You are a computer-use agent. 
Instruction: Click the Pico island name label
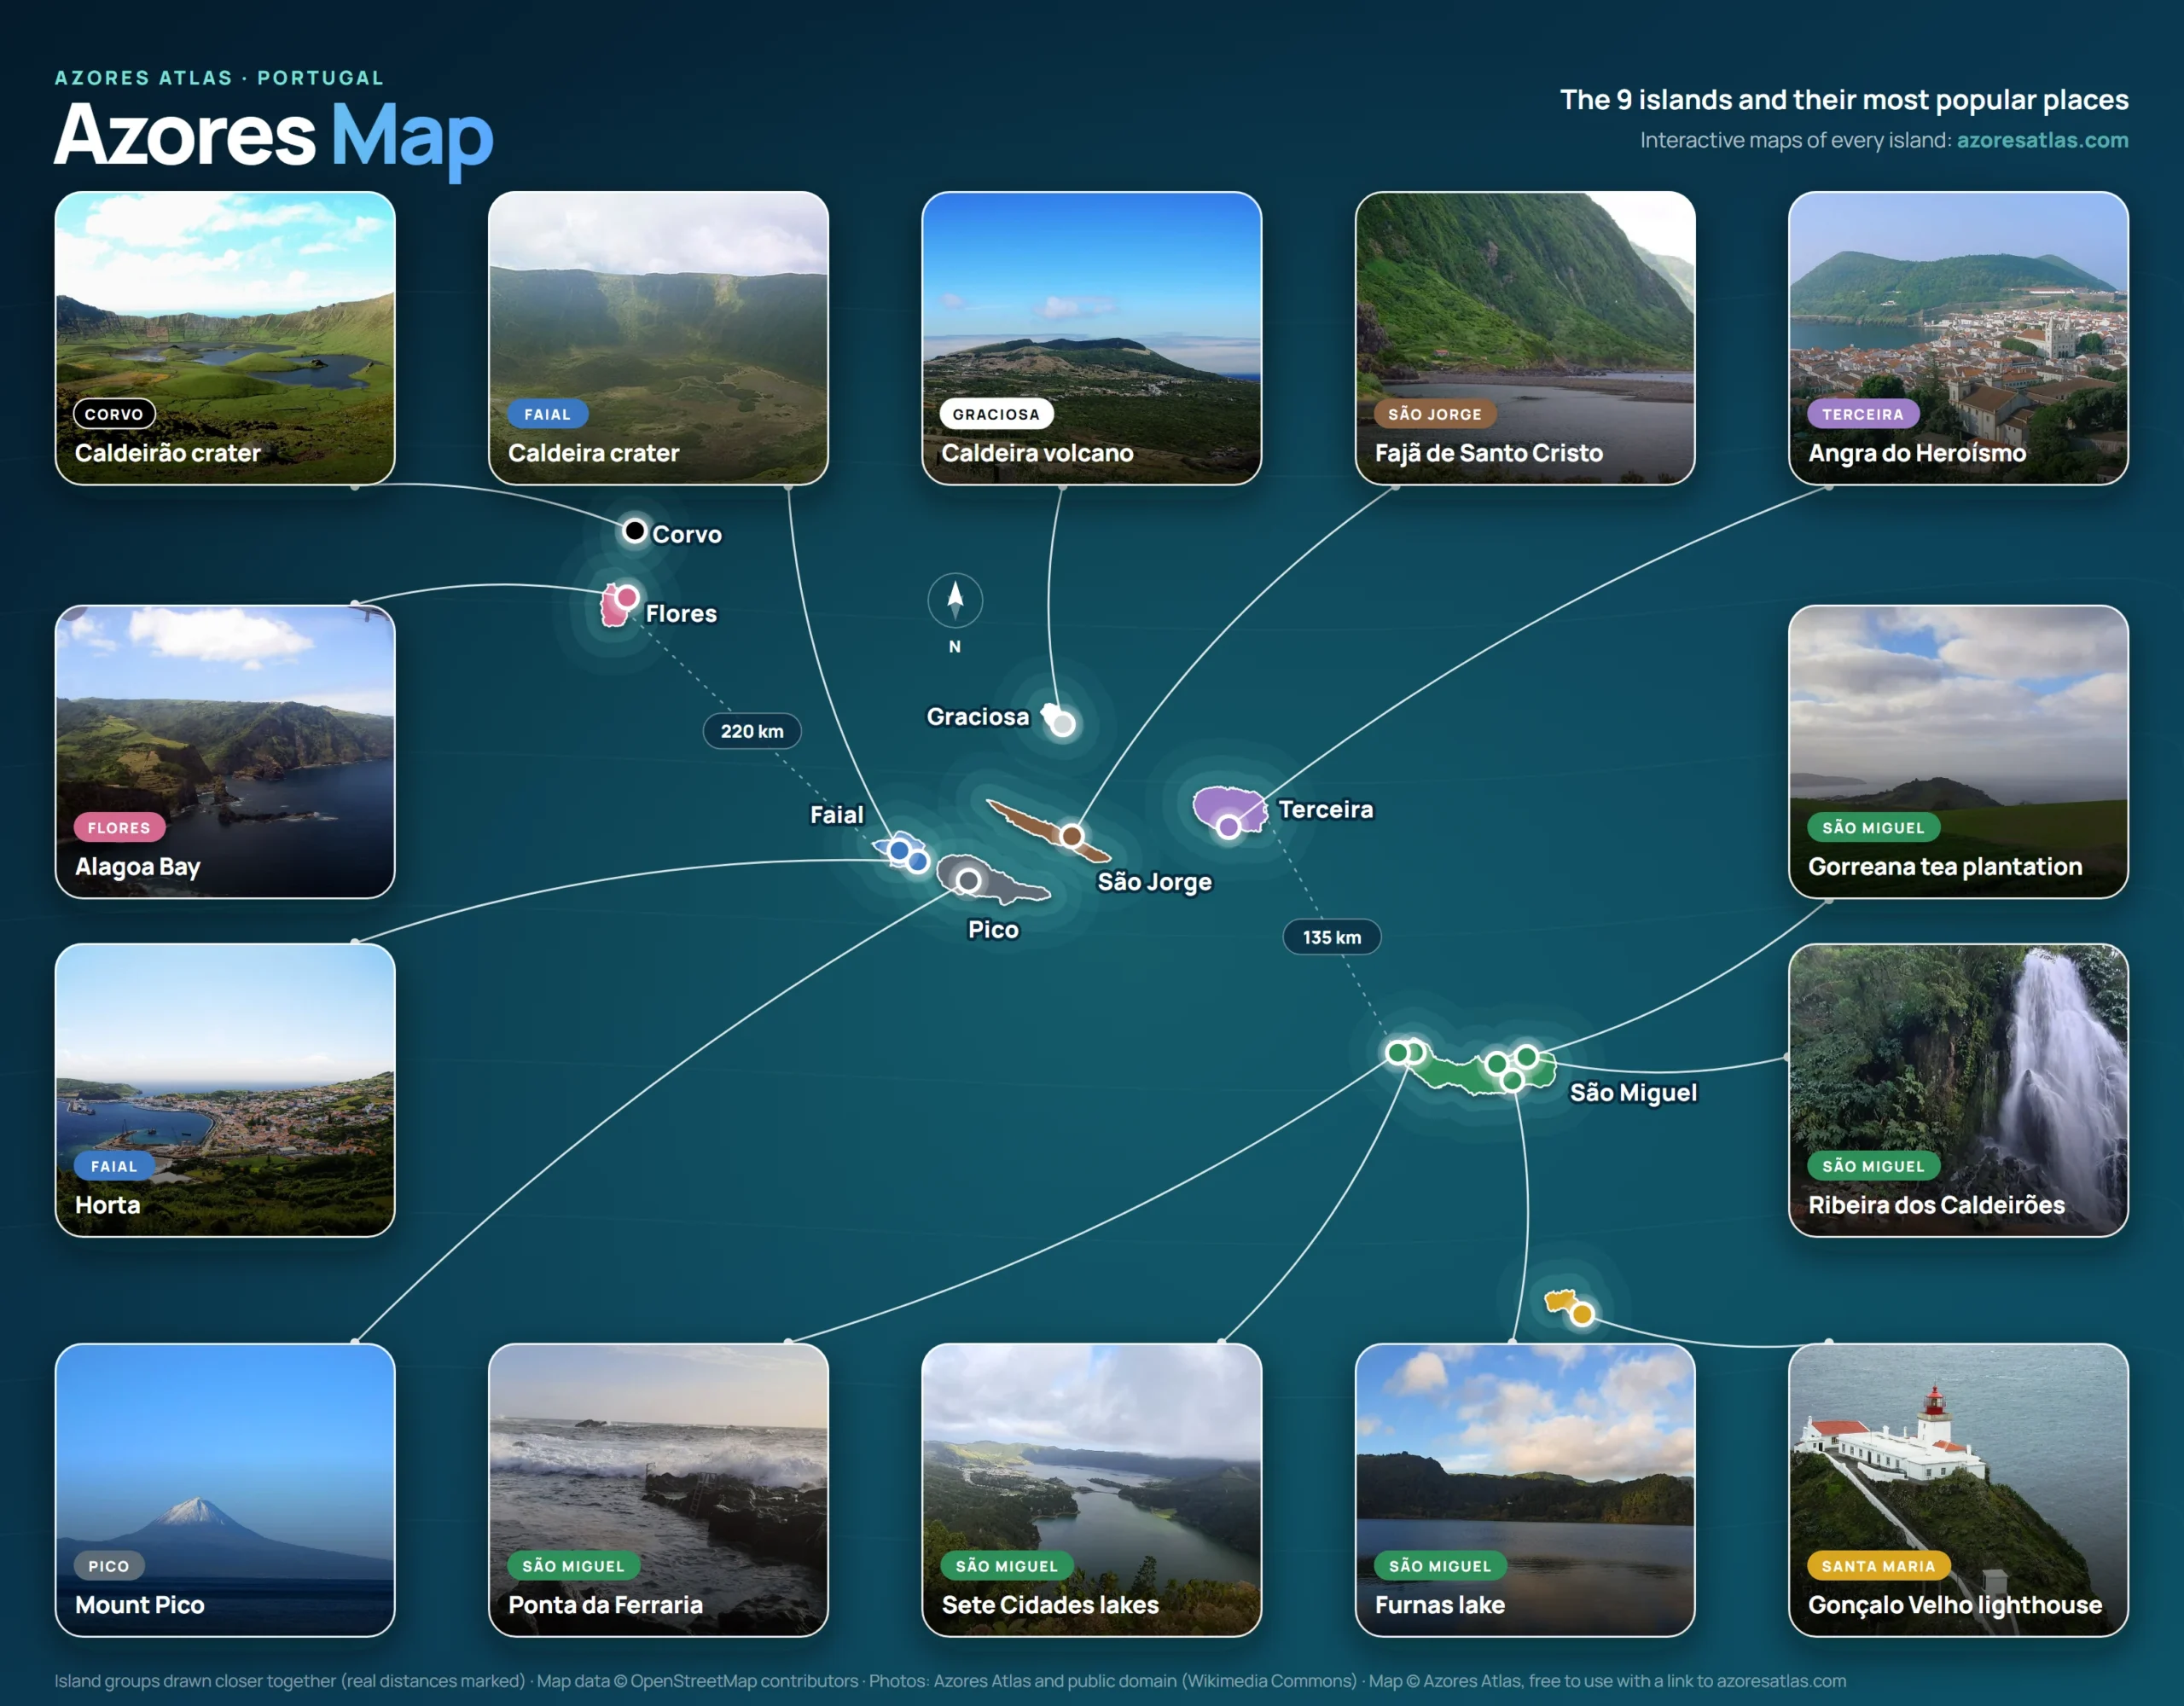tap(993, 929)
